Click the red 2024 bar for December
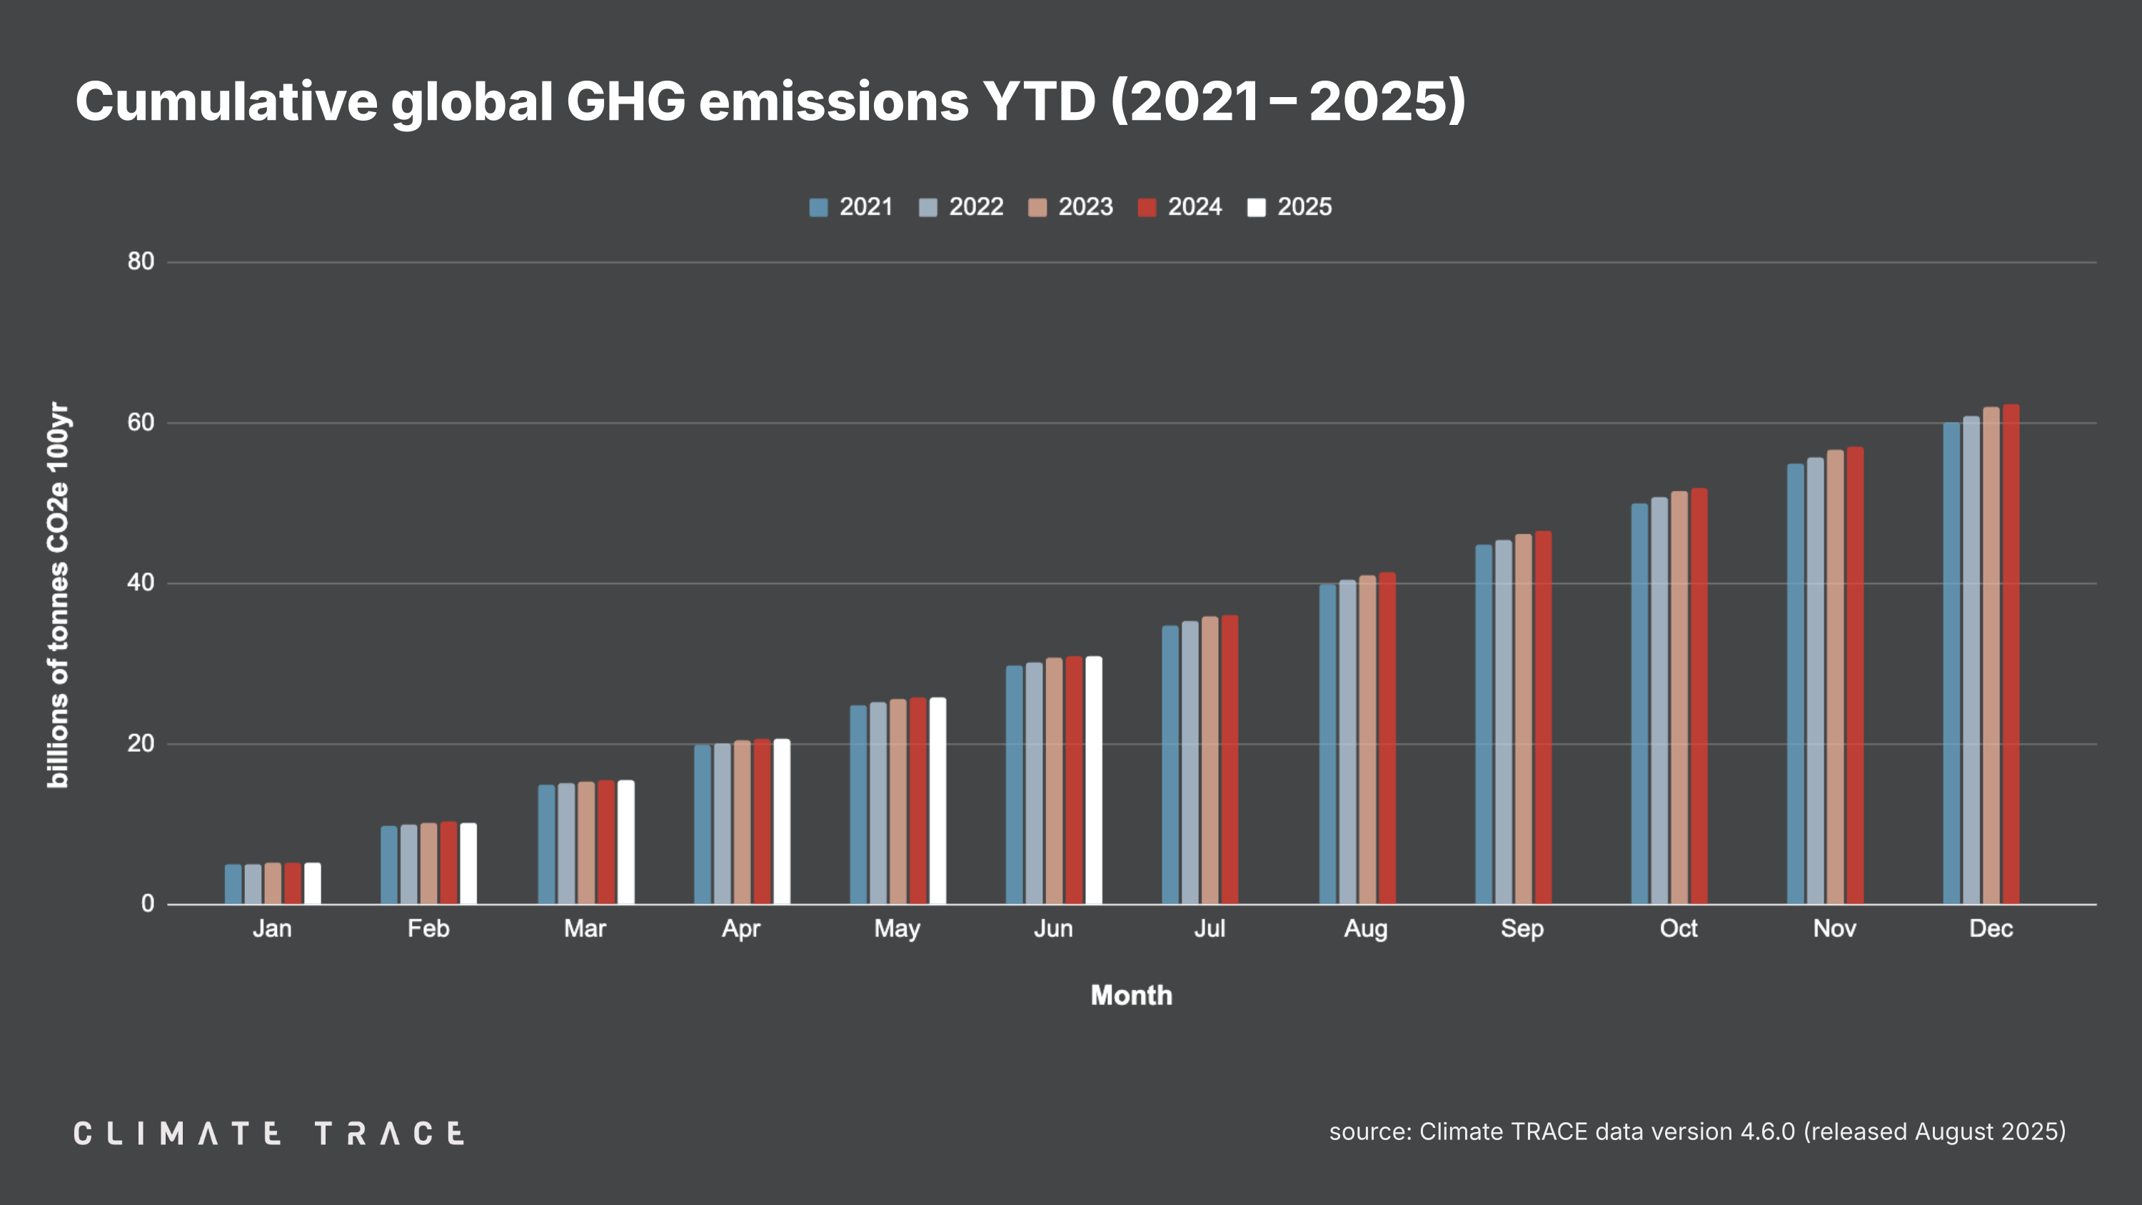2142x1205 pixels. (x=2011, y=655)
